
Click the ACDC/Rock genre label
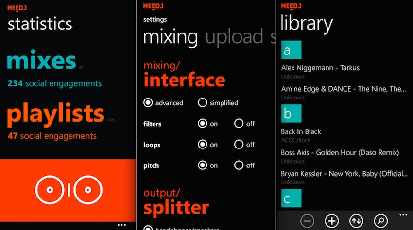[295, 140]
